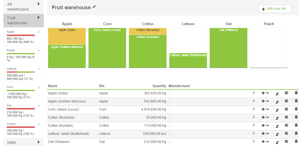Open list details icon for Cotton (Buranda)
The width and height of the screenshot is (303, 146).
tap(286, 117)
